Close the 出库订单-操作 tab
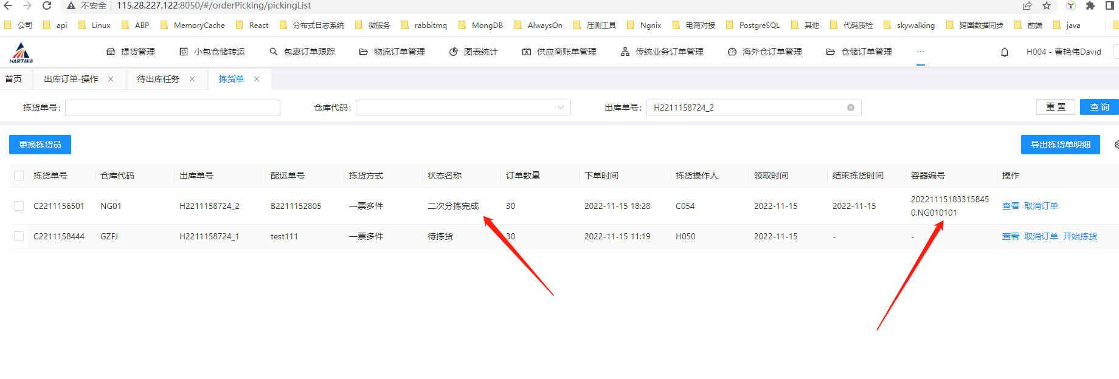The width and height of the screenshot is (1119, 379). pyautogui.click(x=111, y=79)
